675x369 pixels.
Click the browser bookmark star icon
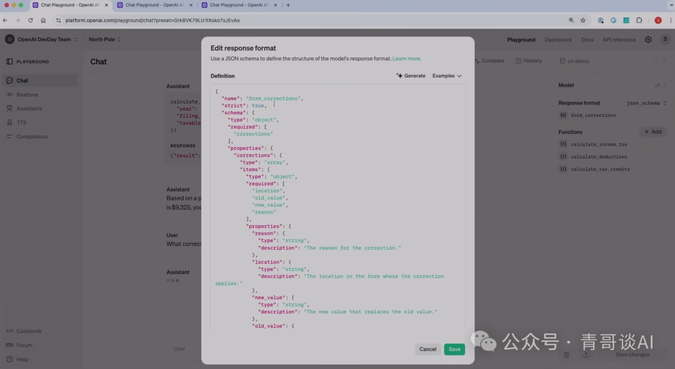[583, 20]
